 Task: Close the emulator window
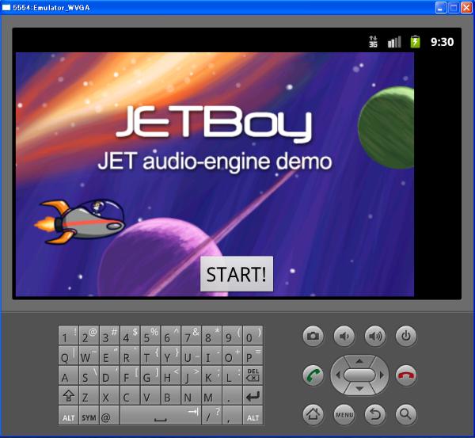pos(466,8)
